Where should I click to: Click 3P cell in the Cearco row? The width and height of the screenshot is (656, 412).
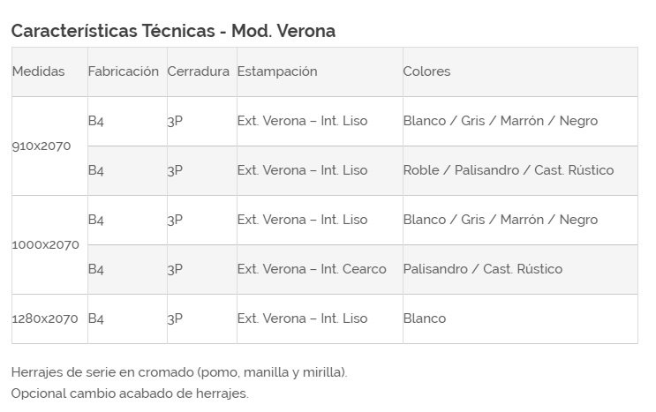click(x=175, y=270)
